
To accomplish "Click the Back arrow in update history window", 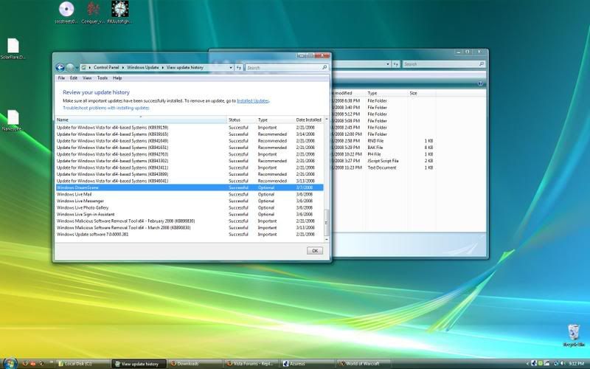I will pos(60,67).
